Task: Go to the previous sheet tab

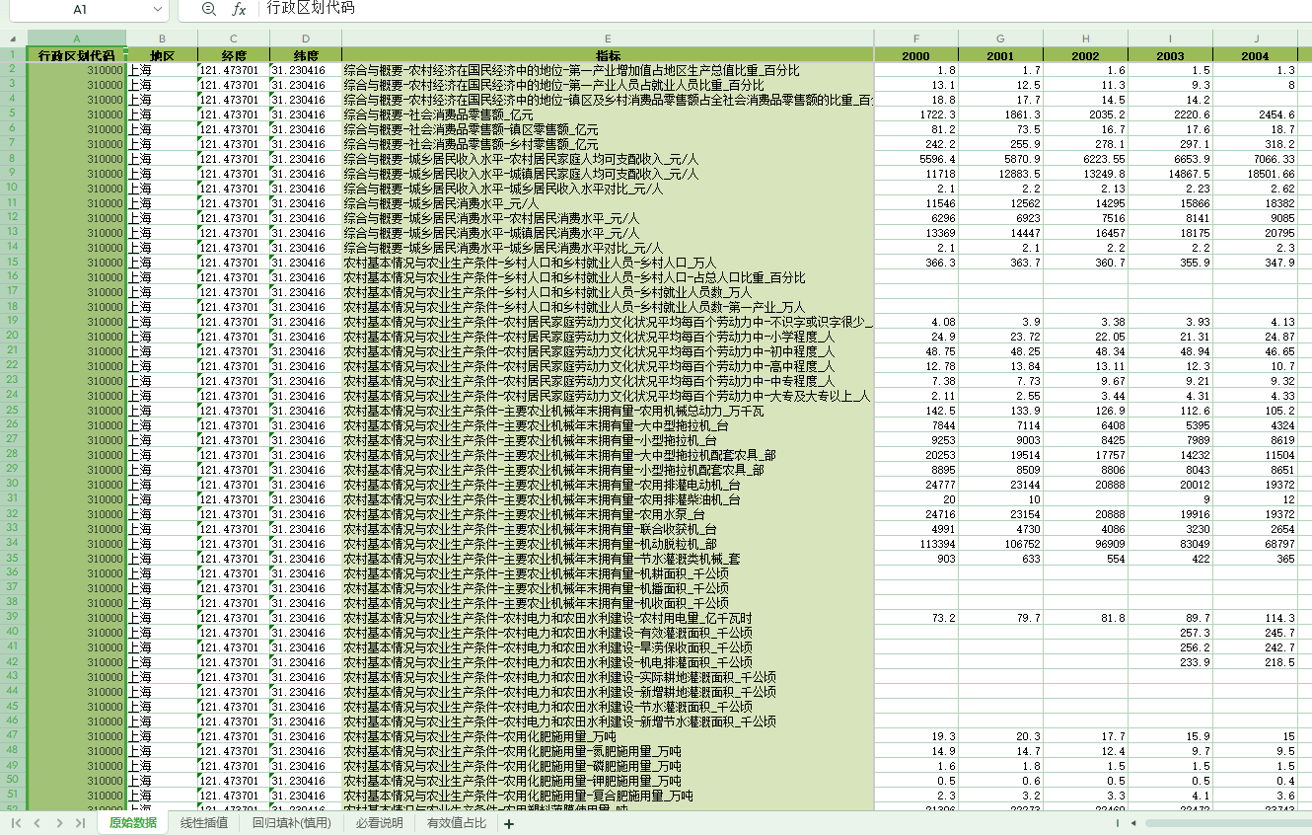Action: tap(37, 823)
